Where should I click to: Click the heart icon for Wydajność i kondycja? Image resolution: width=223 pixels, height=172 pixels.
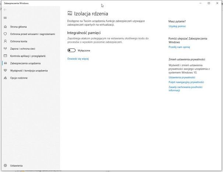click(5, 71)
